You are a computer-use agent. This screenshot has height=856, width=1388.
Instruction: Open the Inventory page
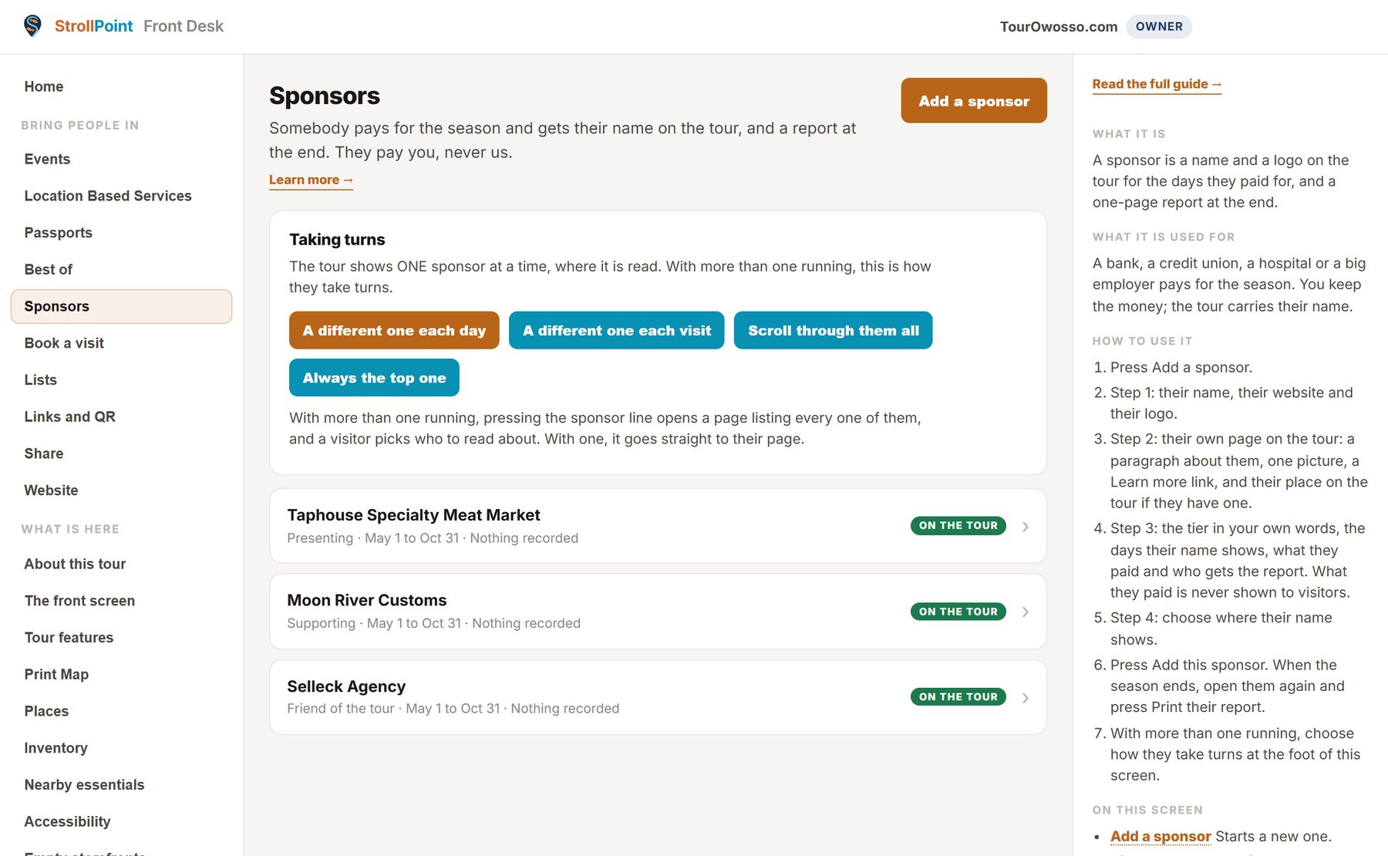pos(56,748)
